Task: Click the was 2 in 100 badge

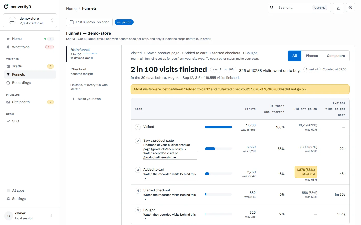Action: 223,69
